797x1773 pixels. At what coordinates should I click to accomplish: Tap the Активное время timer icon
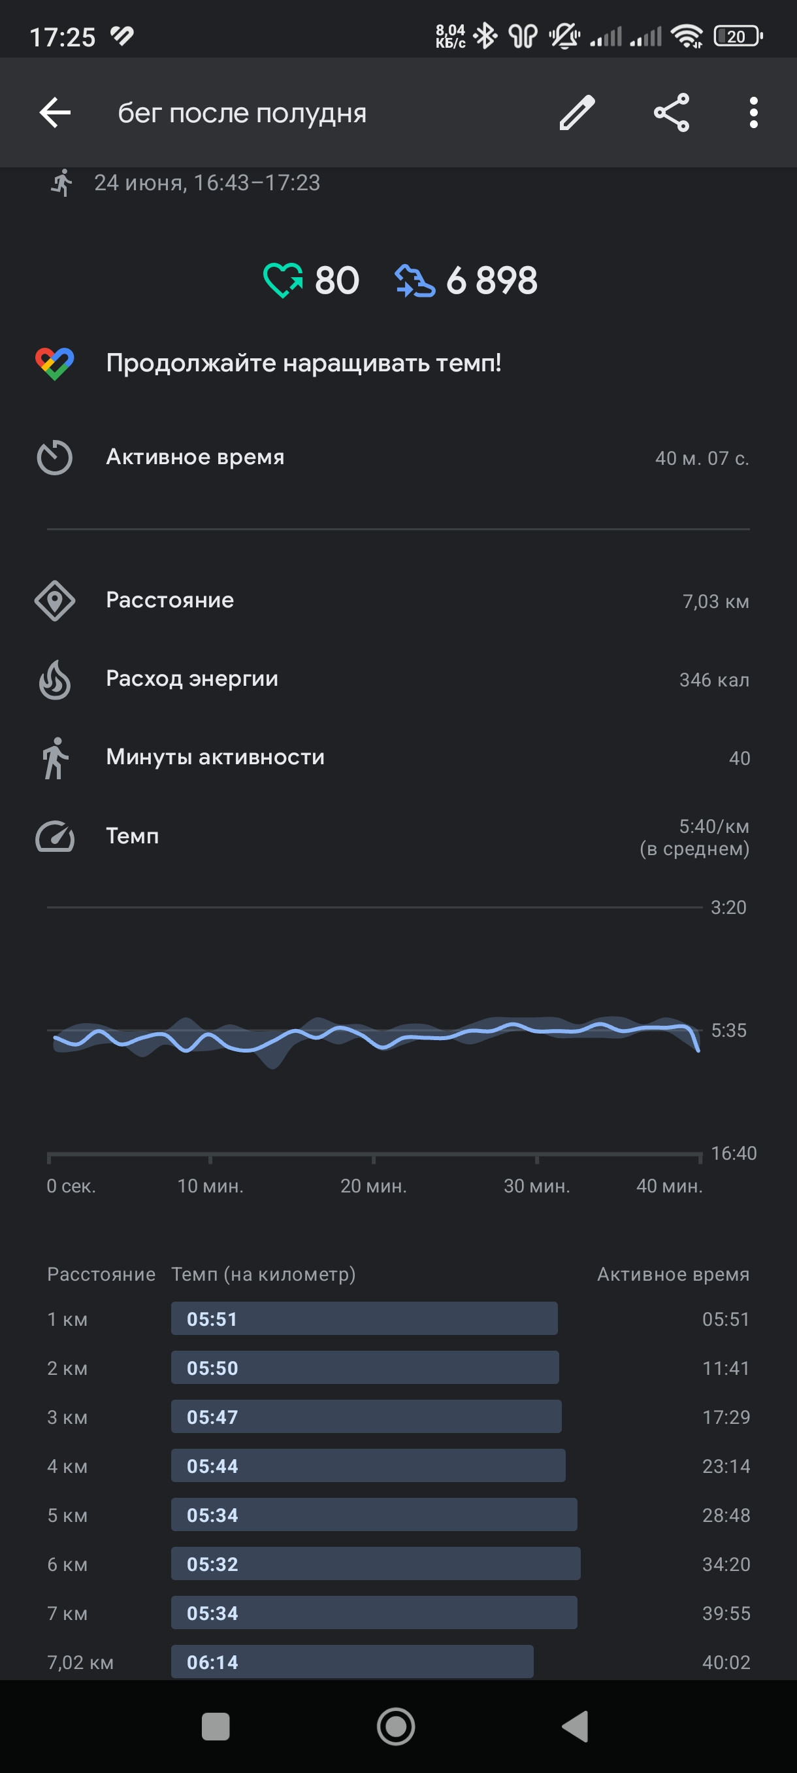[x=54, y=458]
